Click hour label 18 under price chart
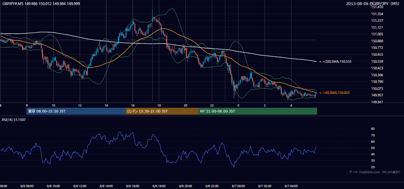 (159, 105)
